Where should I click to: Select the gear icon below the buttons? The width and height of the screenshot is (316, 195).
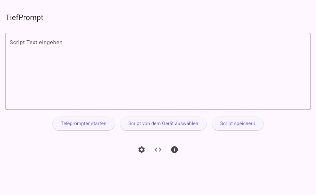click(142, 149)
